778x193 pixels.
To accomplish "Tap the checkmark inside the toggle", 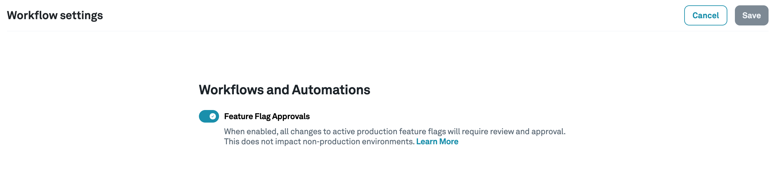I will (x=212, y=116).
